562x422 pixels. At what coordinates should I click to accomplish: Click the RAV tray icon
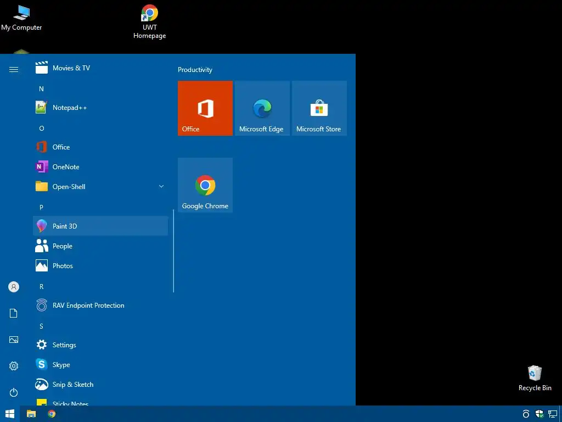point(526,414)
